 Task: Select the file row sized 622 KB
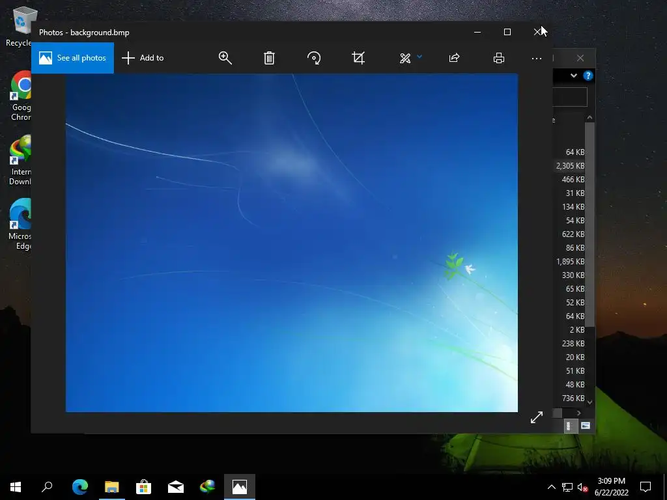[569, 234]
